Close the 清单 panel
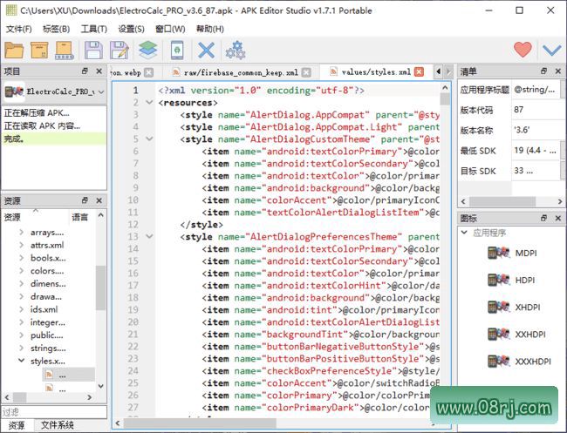This screenshot has height=433, width=567. (558, 71)
